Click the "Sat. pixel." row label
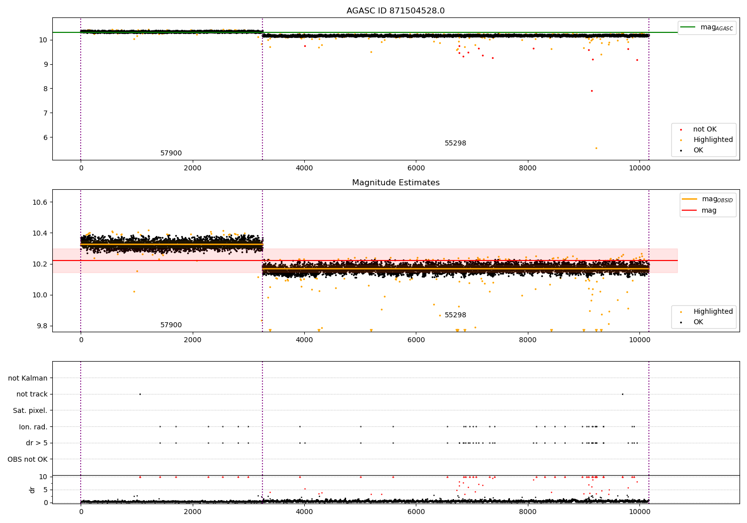 tap(30, 411)
